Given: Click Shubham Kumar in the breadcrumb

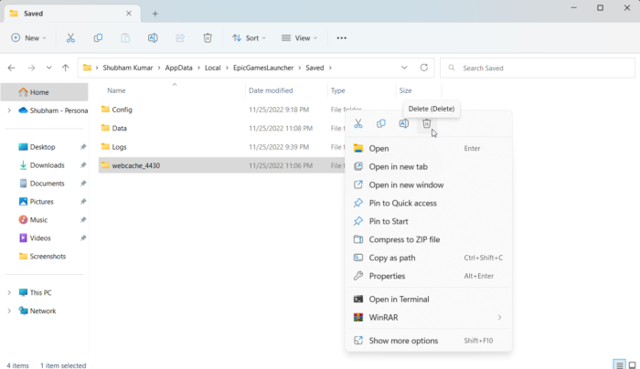Looking at the screenshot, I should point(127,68).
